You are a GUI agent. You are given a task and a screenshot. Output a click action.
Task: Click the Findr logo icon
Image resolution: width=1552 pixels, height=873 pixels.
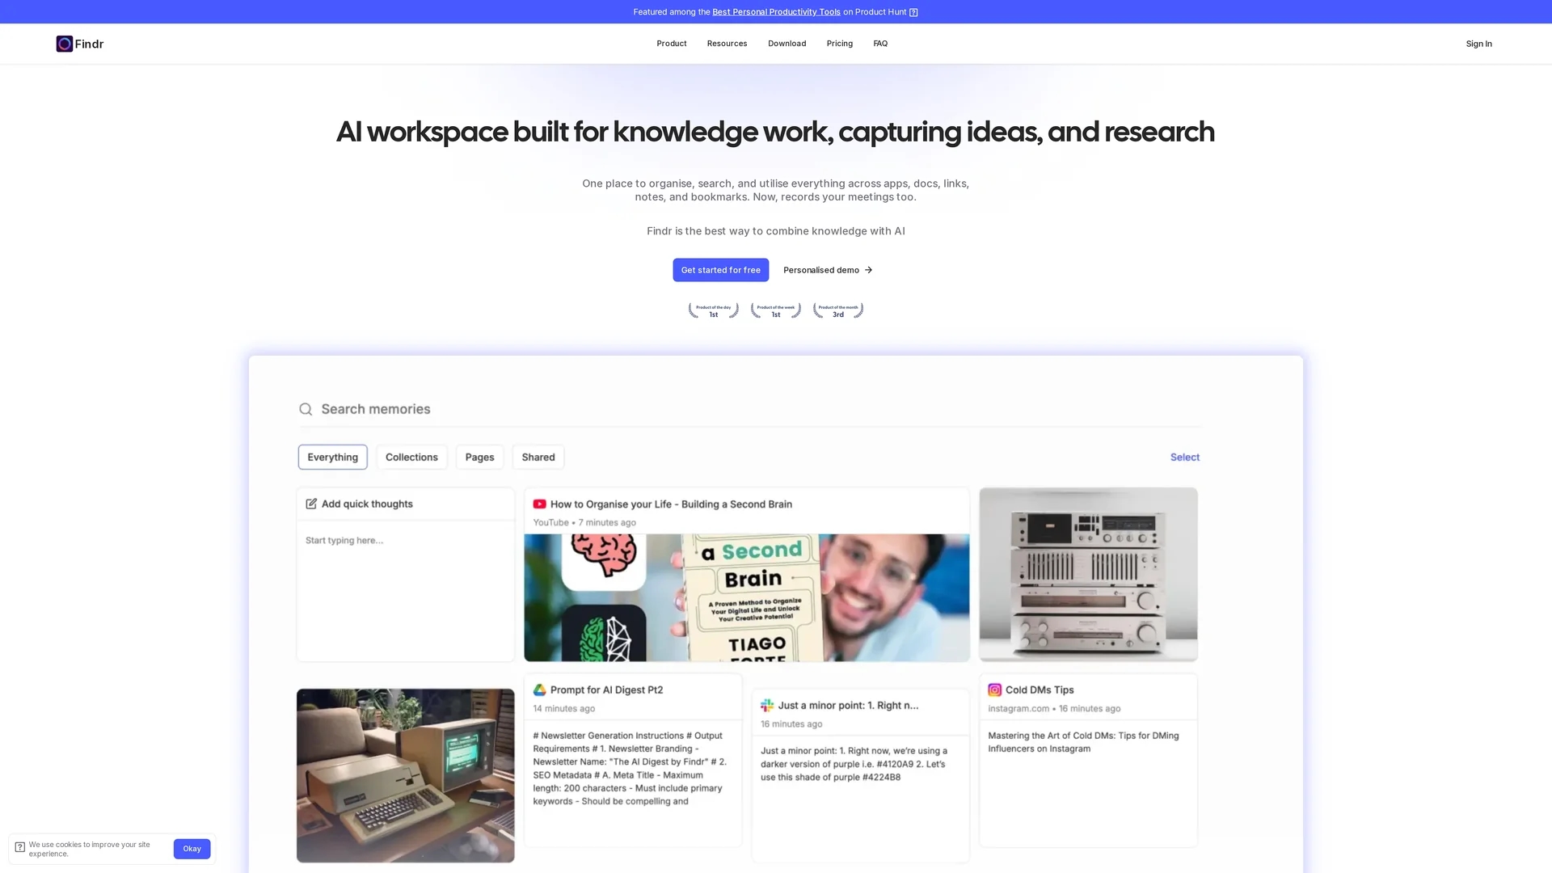pyautogui.click(x=65, y=44)
